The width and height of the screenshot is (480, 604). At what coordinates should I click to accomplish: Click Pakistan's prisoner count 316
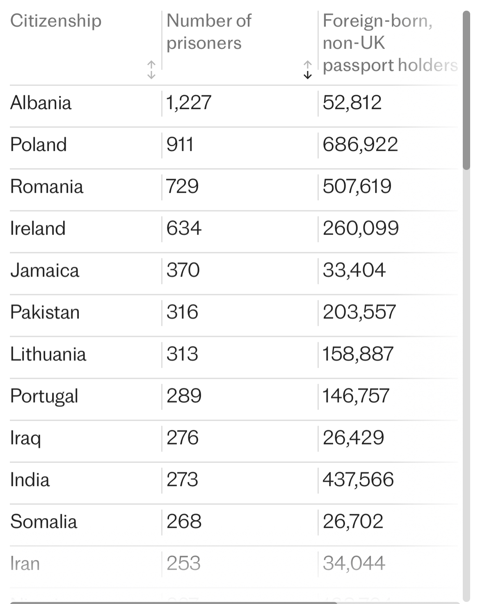click(x=183, y=312)
